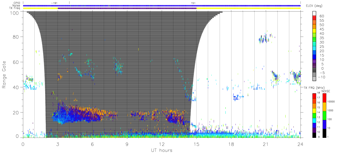Image resolution: width=338 pixels, height=156 pixels.
Task: Select the black 9–10 MHz TX FRQ swatch
Action: point(314,135)
